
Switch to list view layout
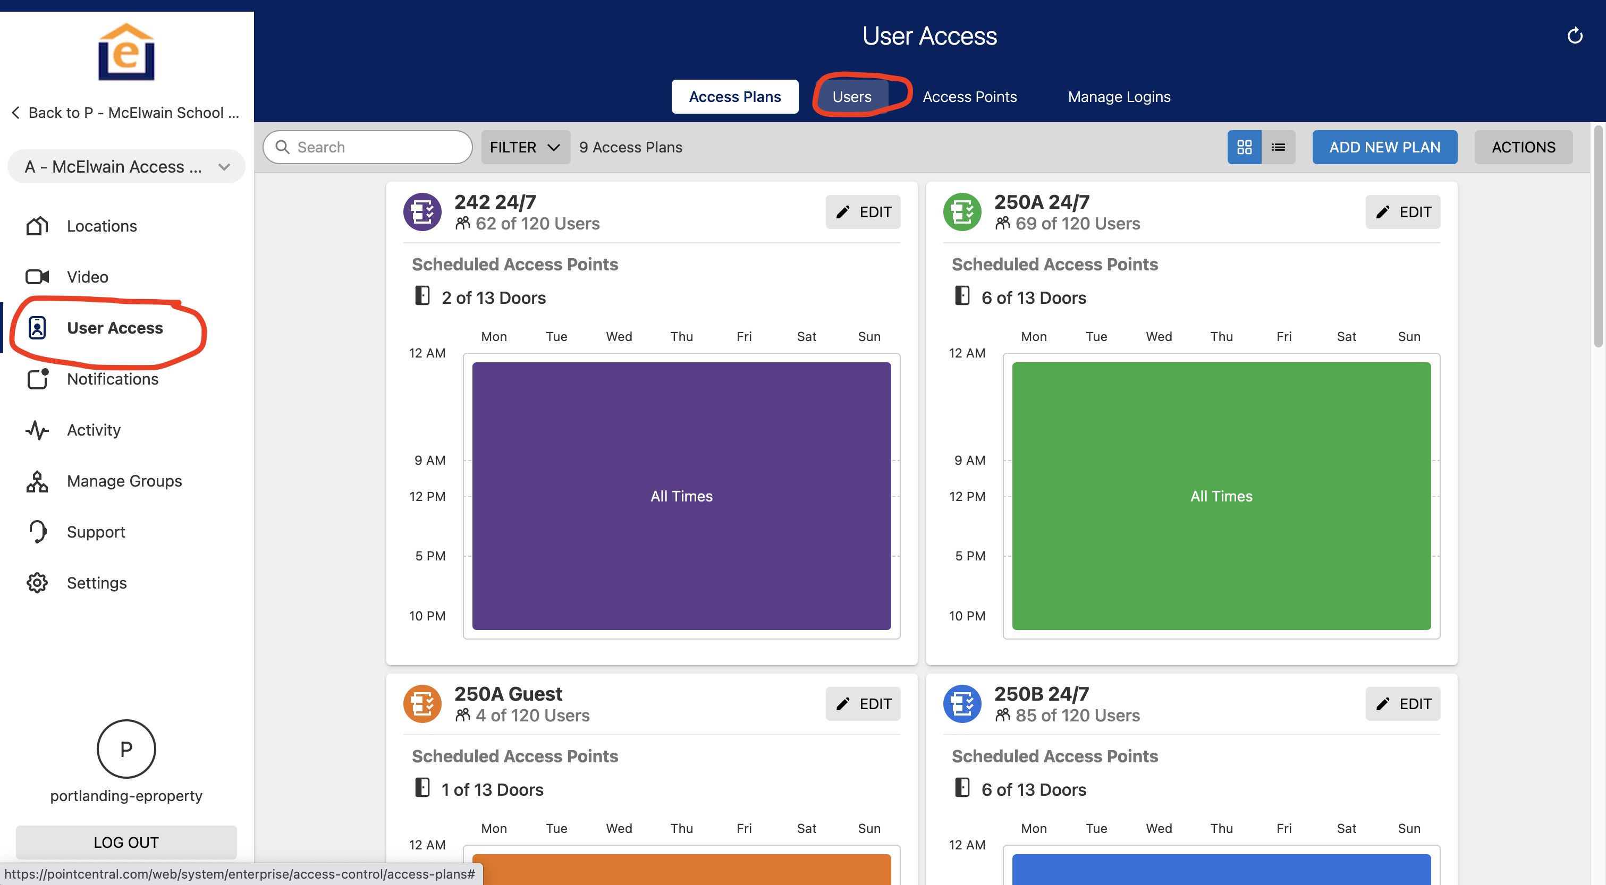click(1278, 147)
